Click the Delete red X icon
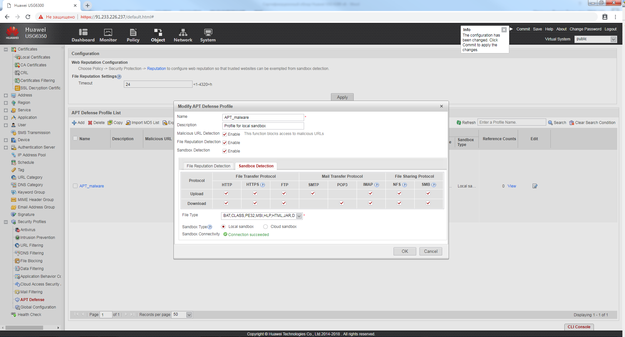The width and height of the screenshot is (625, 337). click(x=90, y=123)
